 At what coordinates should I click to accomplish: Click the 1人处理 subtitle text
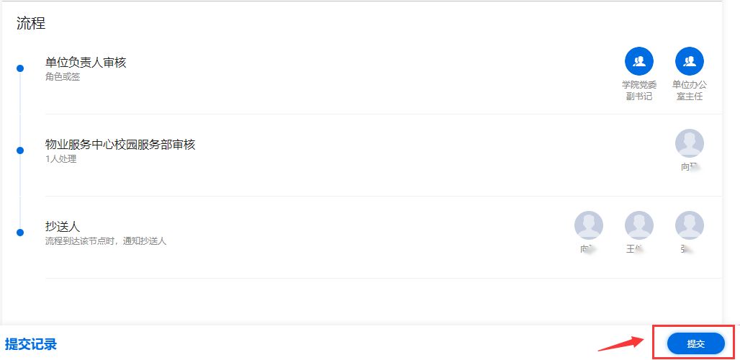[x=61, y=159]
